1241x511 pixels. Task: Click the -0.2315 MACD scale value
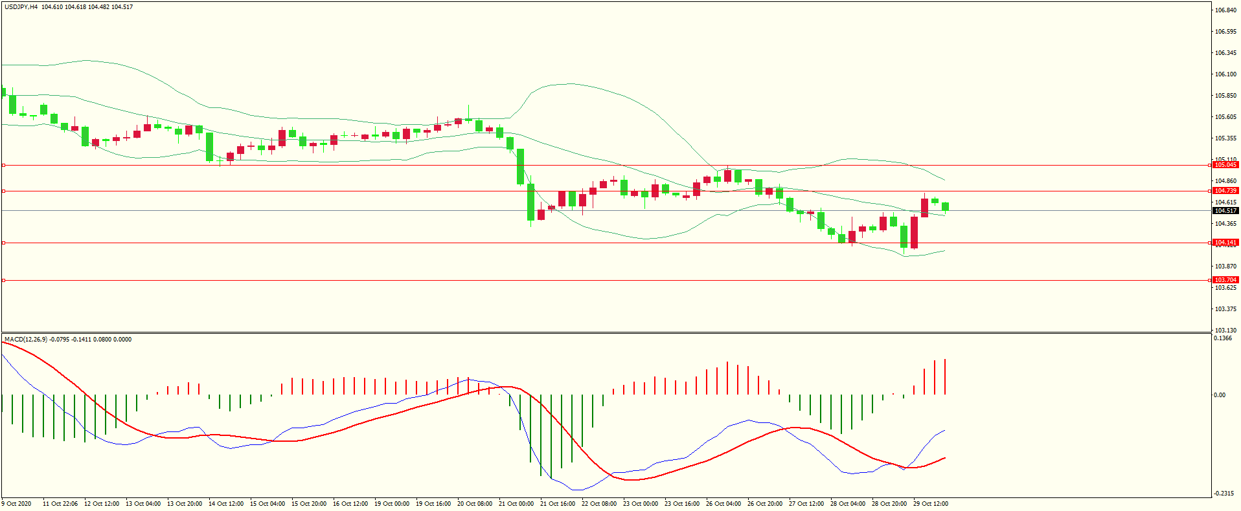click(1224, 494)
